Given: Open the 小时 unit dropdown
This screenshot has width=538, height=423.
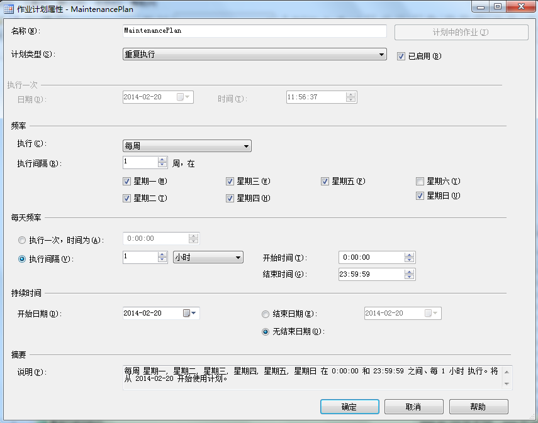Looking at the screenshot, I should pos(208,257).
